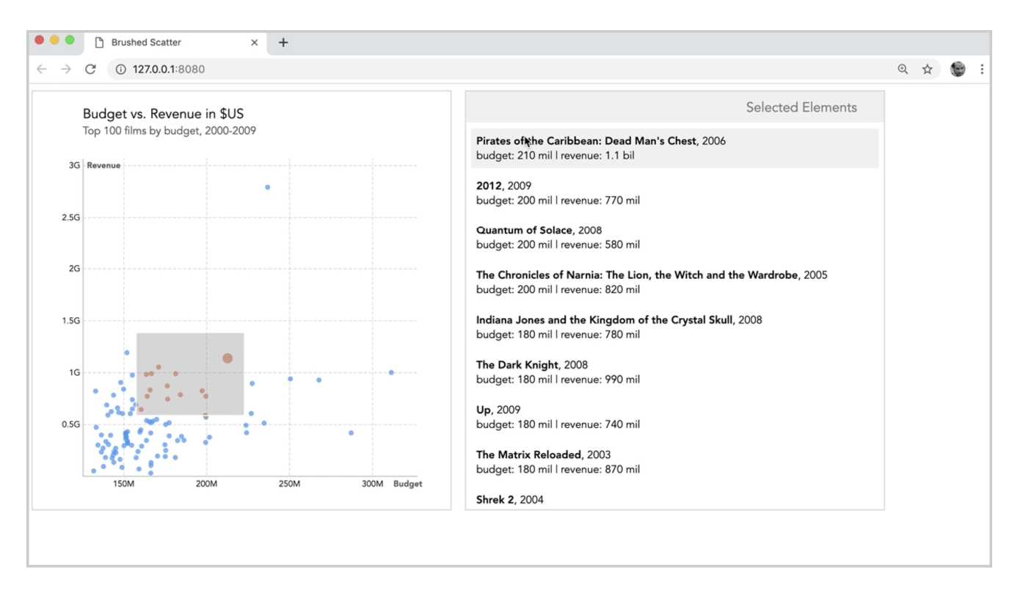Click the 0.5G y-axis tick label

[71, 424]
